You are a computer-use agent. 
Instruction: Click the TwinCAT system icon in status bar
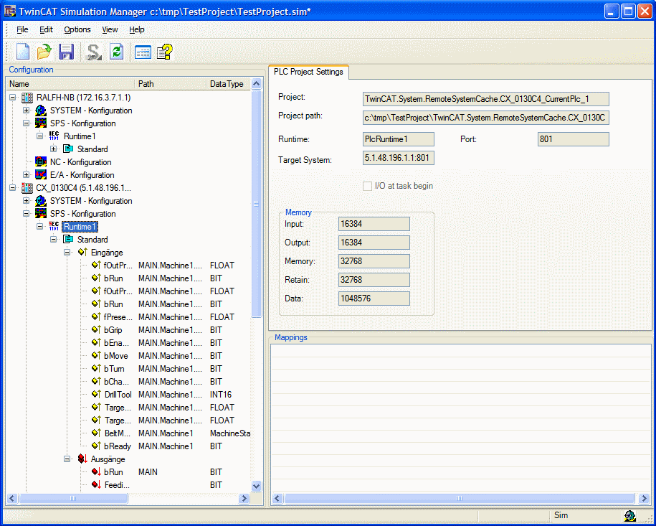(629, 515)
